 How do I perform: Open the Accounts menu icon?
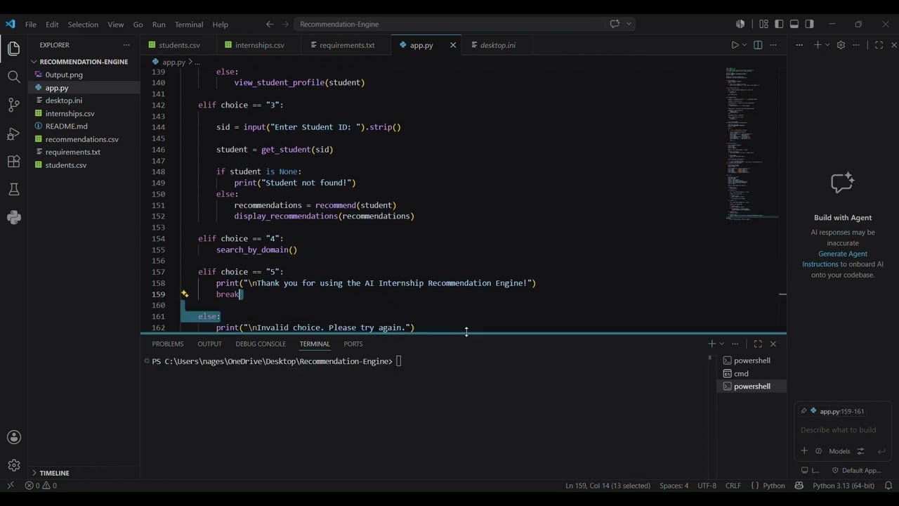[x=13, y=437]
